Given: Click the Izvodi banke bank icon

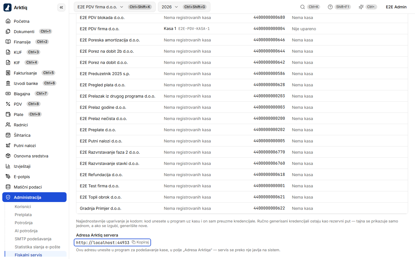Looking at the screenshot, I should coord(8,83).
